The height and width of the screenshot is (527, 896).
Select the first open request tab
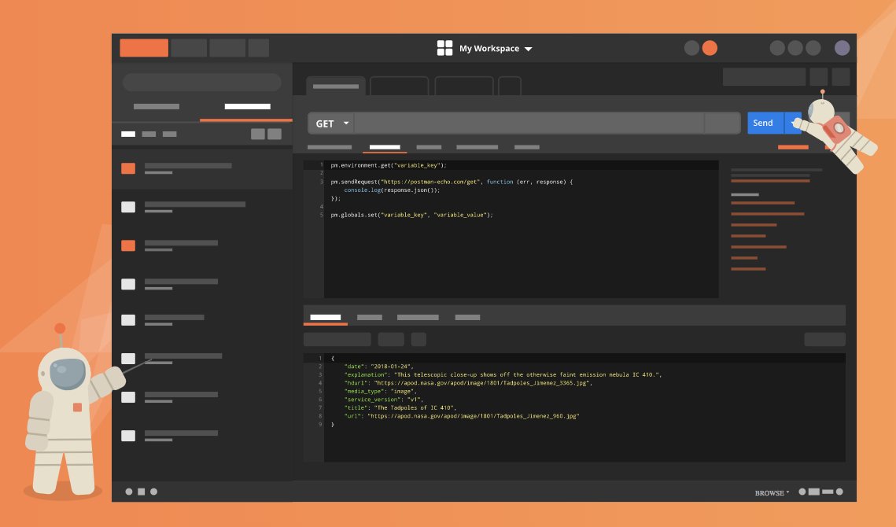coord(336,87)
